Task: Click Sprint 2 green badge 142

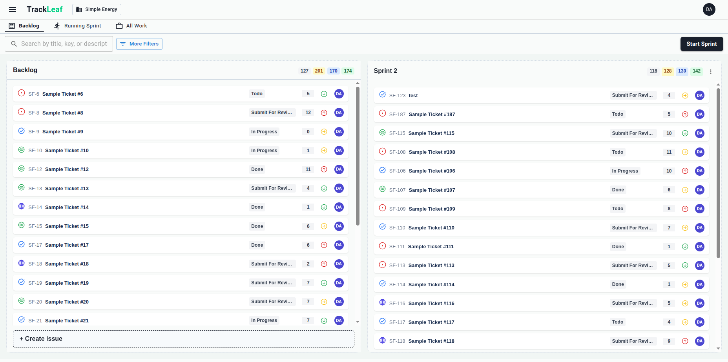Action: point(697,71)
